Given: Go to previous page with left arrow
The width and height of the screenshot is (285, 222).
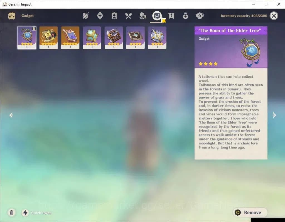Looking at the screenshot, I should click(11, 115).
